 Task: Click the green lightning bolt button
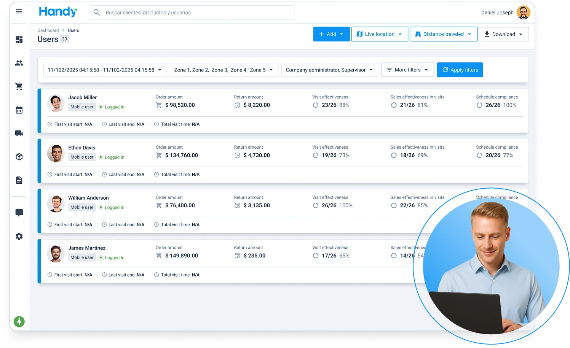point(19,321)
